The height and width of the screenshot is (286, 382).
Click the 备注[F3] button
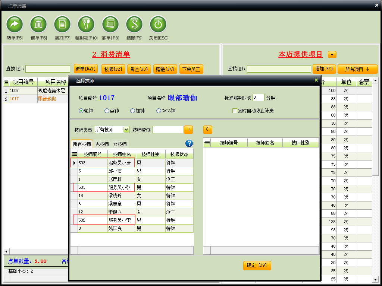[139, 69]
